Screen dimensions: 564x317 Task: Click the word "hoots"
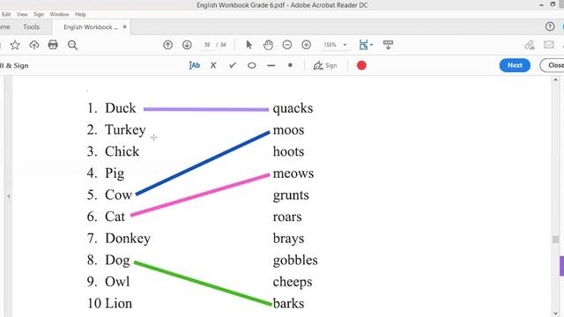pos(288,151)
